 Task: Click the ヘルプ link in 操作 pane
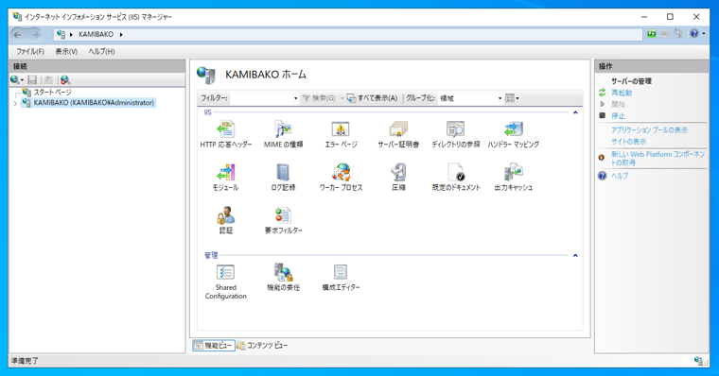click(620, 176)
